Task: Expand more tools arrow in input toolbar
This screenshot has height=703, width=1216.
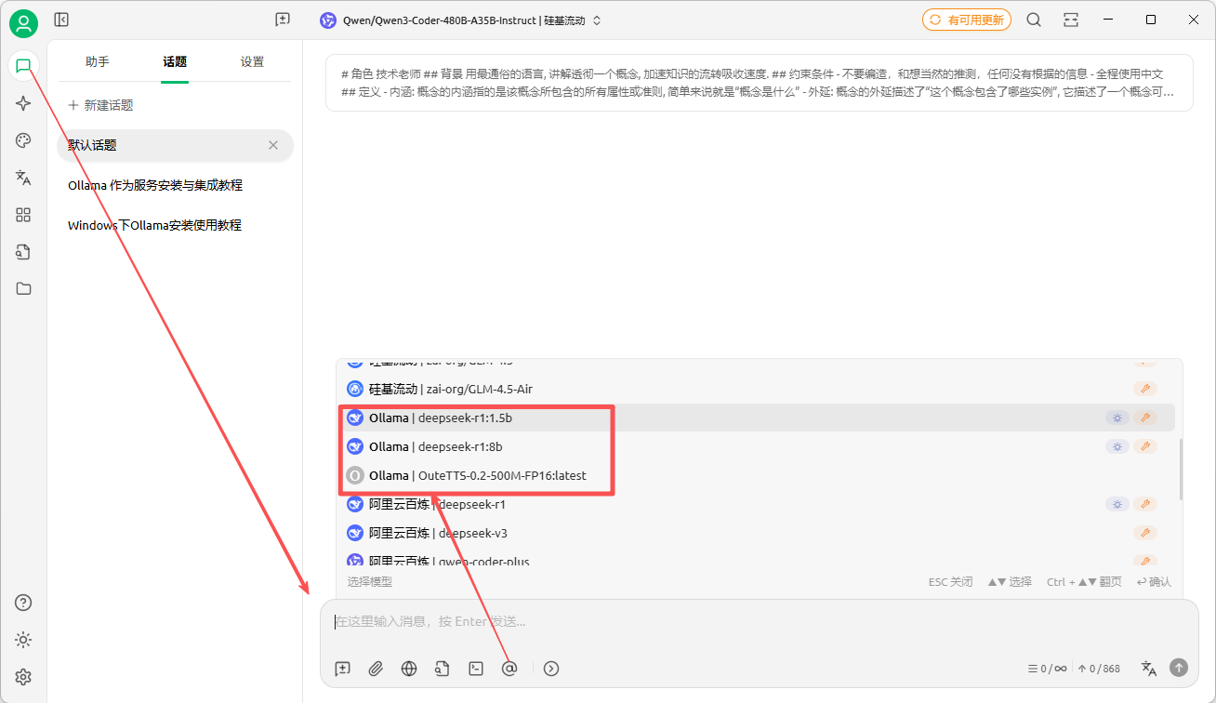Action: coord(551,668)
